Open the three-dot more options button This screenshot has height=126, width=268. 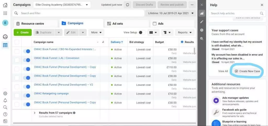192,5
